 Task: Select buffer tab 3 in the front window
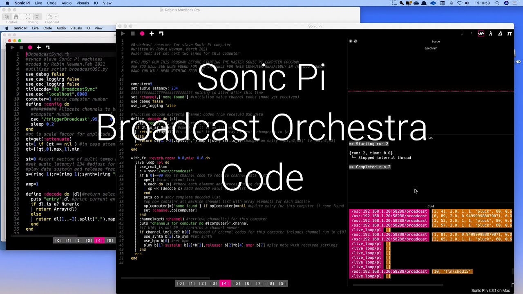214,283
